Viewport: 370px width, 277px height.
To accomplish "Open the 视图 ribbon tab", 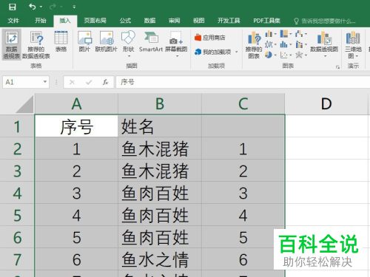I will [x=198, y=21].
